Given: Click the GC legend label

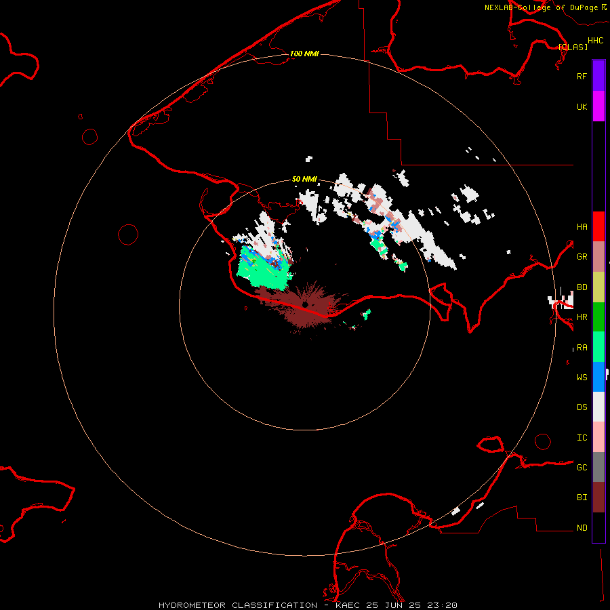Looking at the screenshot, I should 582,467.
